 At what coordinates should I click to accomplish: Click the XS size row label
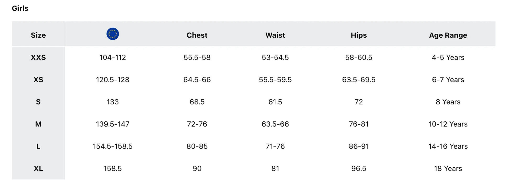38,80
